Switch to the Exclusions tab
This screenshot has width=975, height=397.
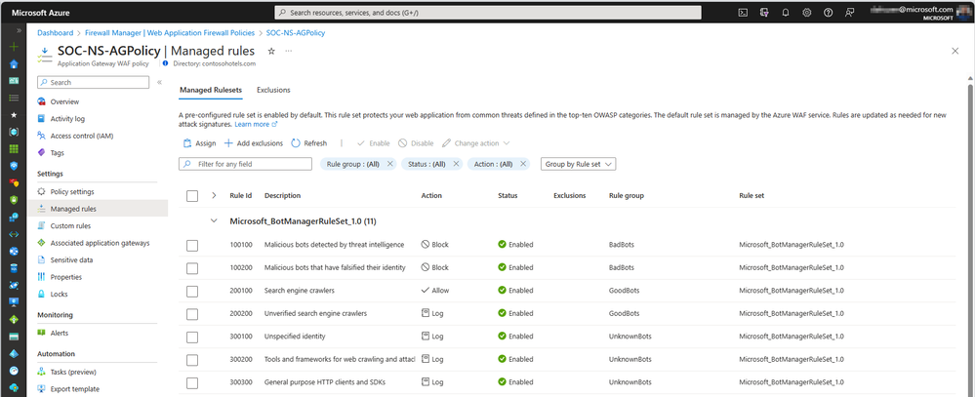coord(273,90)
